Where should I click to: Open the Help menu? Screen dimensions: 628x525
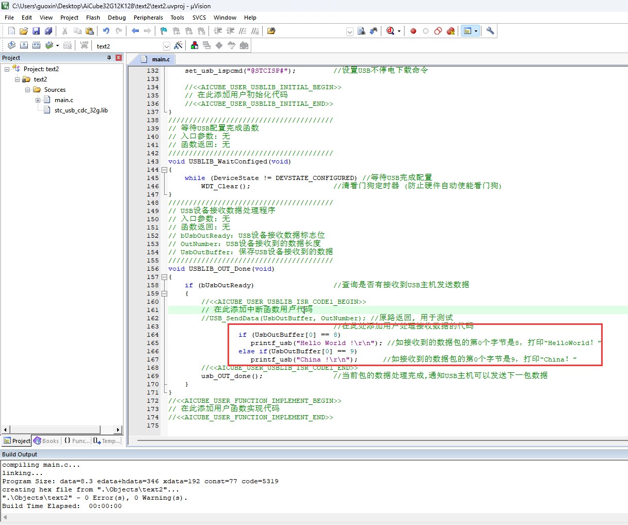(x=250, y=18)
